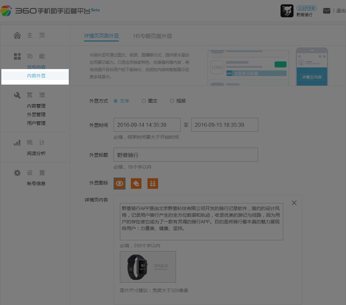Click the LOGO placeholder in preview
The height and width of the screenshot is (305, 346).
[217, 67]
